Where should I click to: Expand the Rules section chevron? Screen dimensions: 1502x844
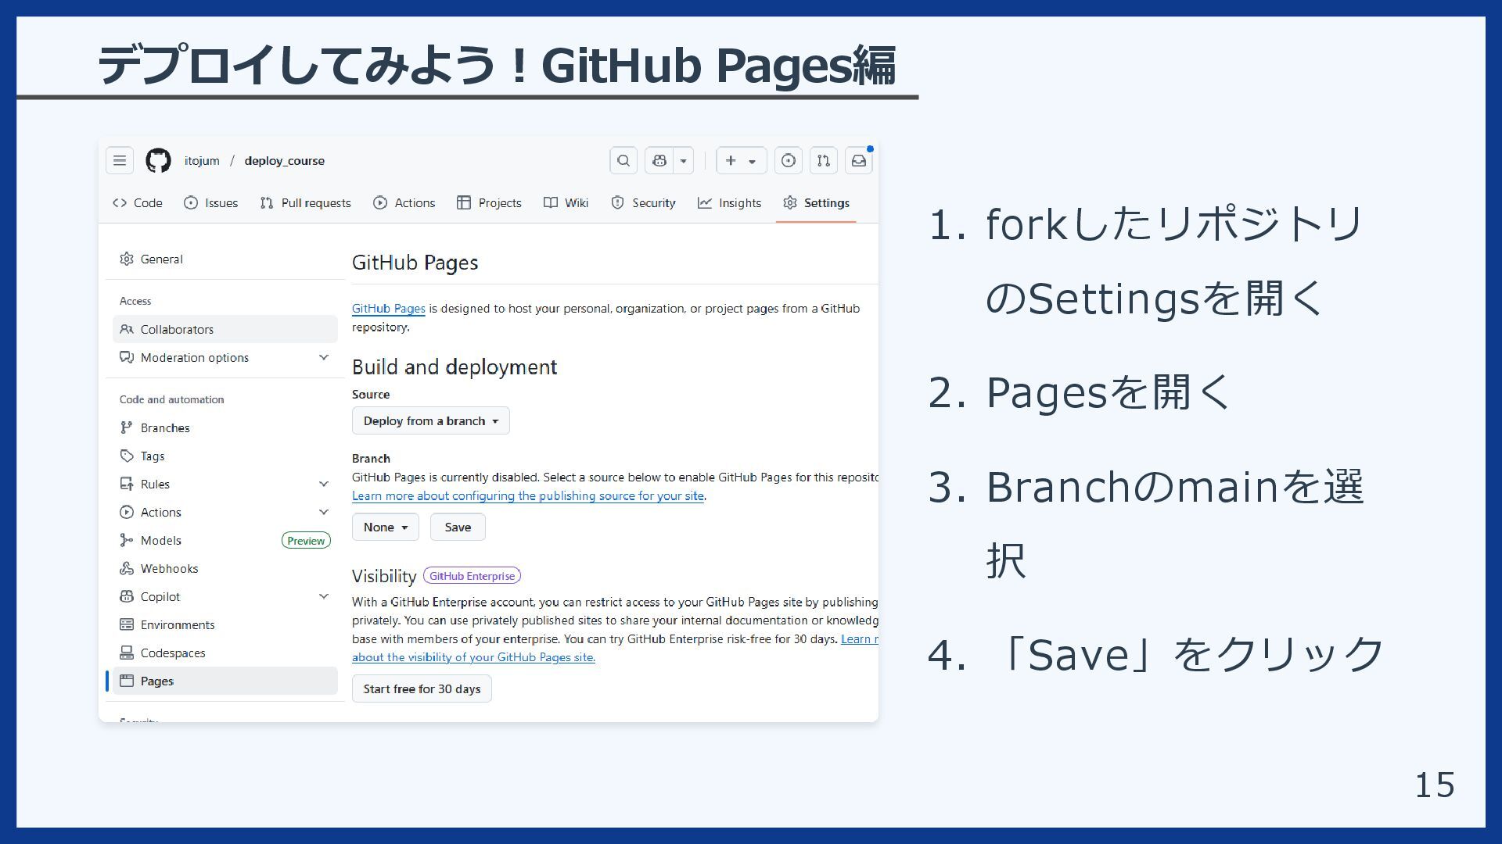coord(324,485)
